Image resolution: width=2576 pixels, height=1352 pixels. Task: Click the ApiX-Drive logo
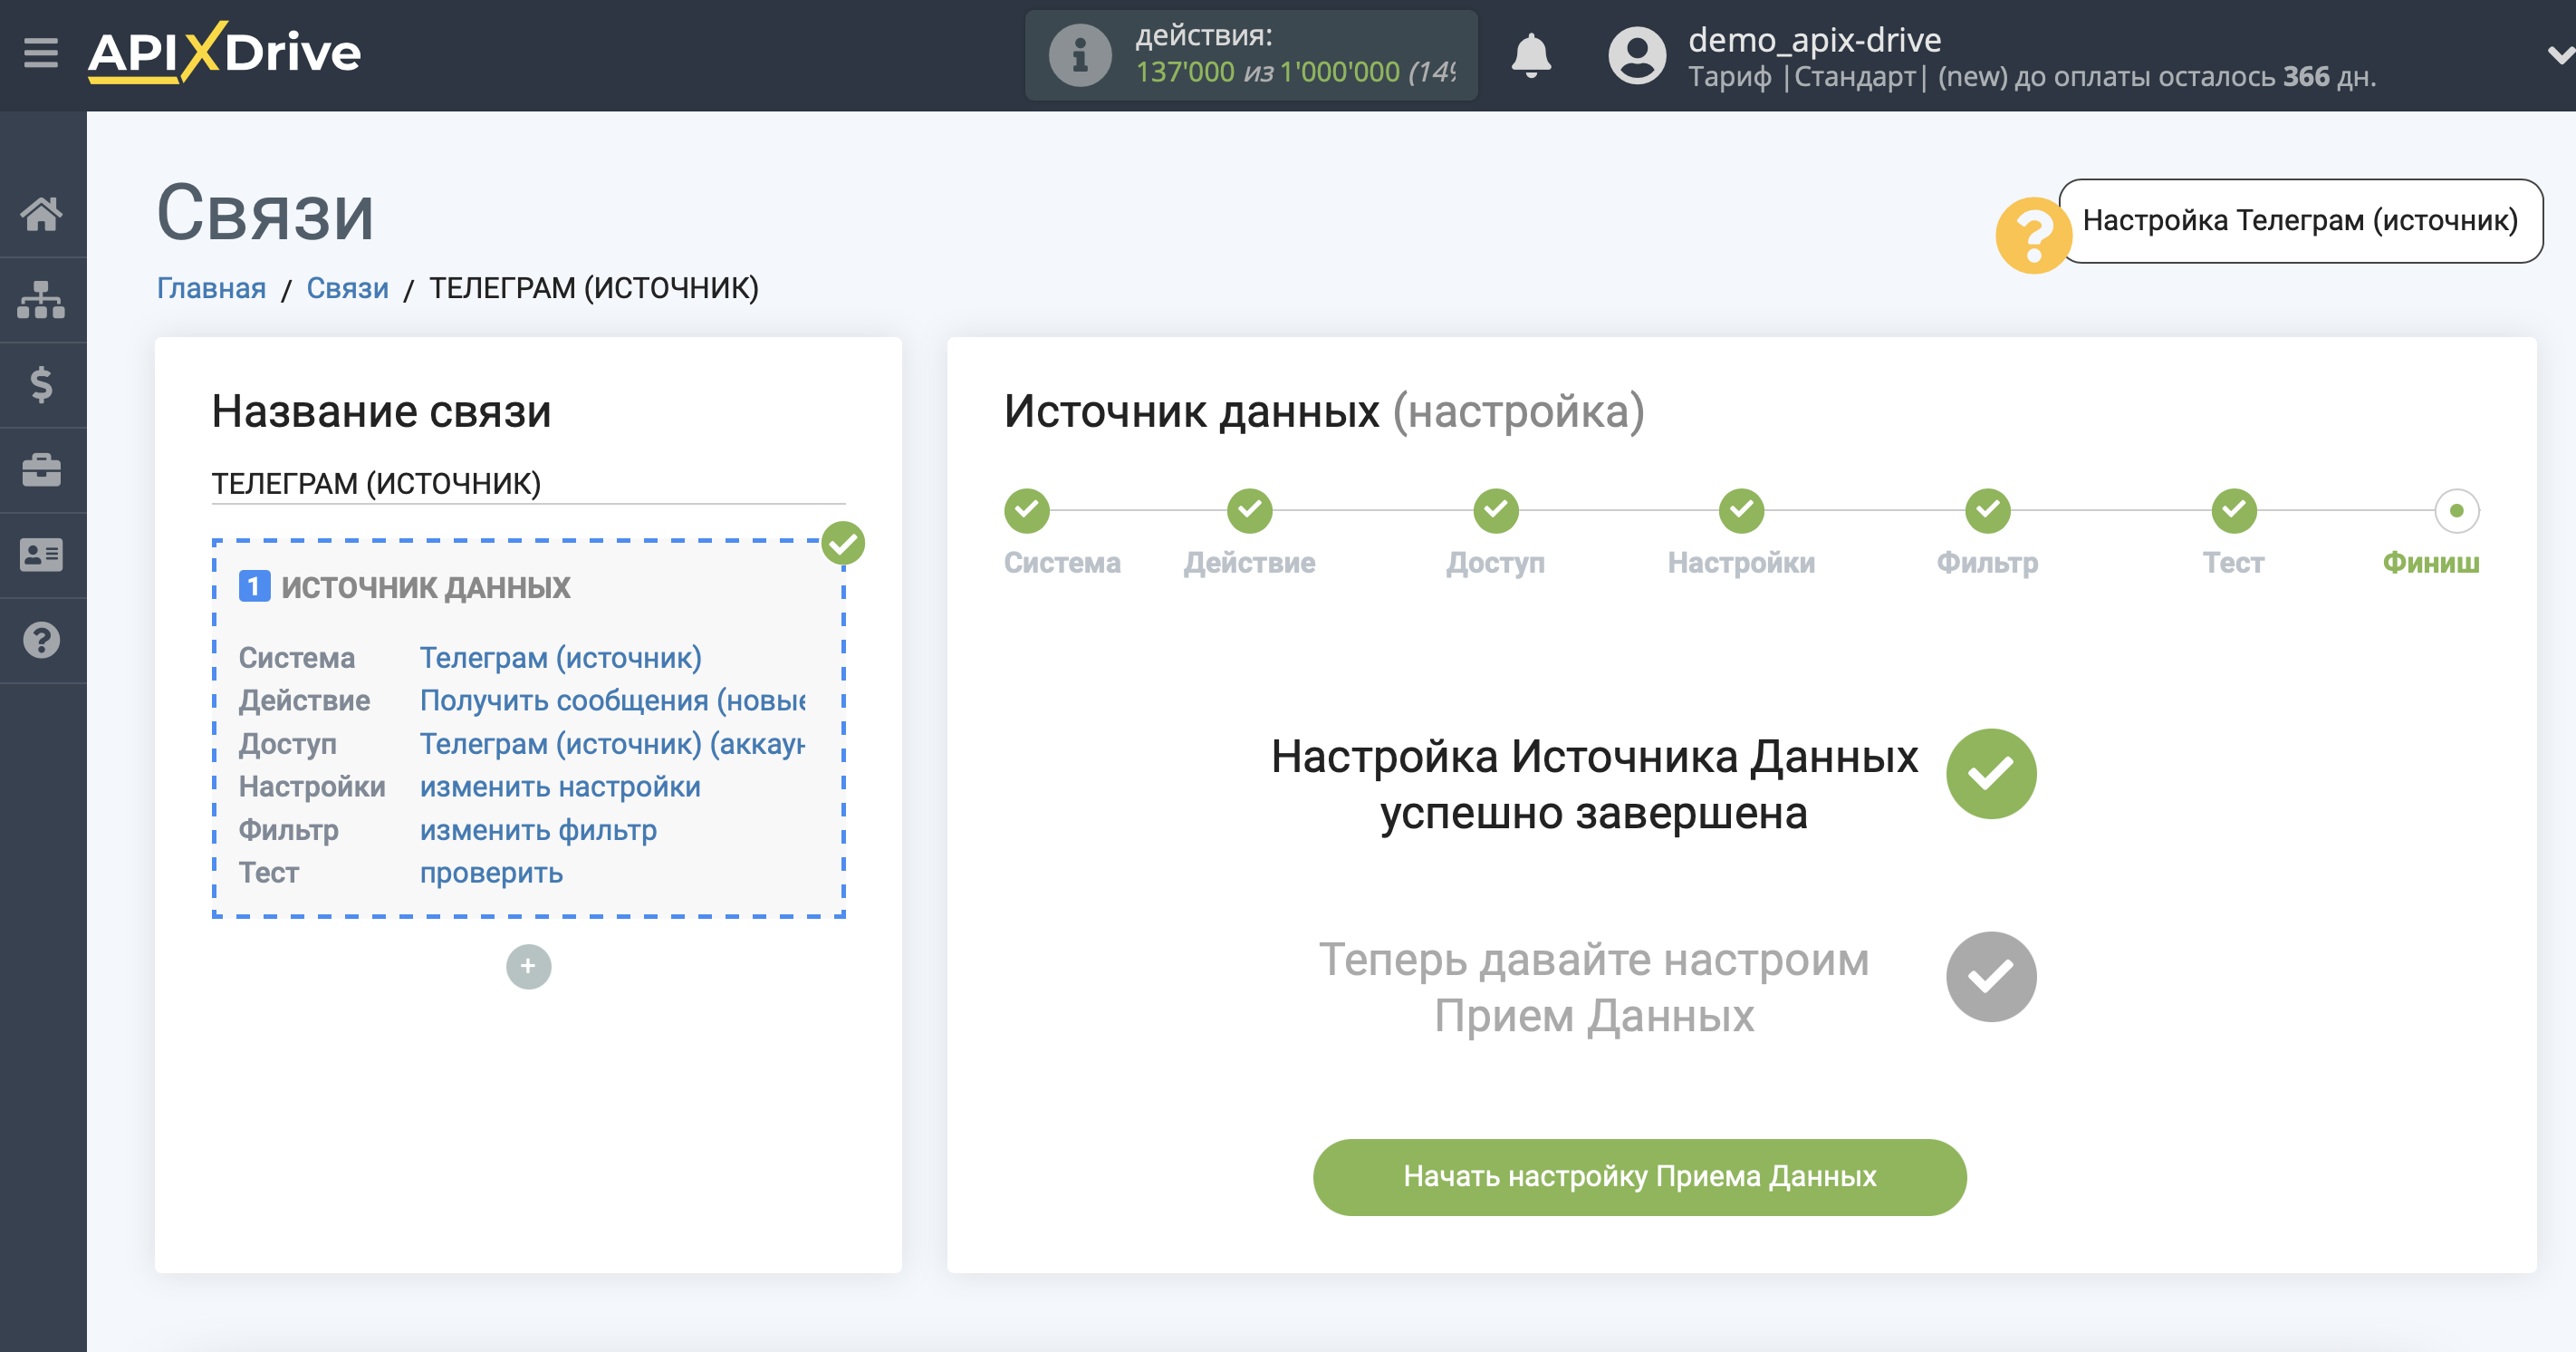(x=224, y=52)
